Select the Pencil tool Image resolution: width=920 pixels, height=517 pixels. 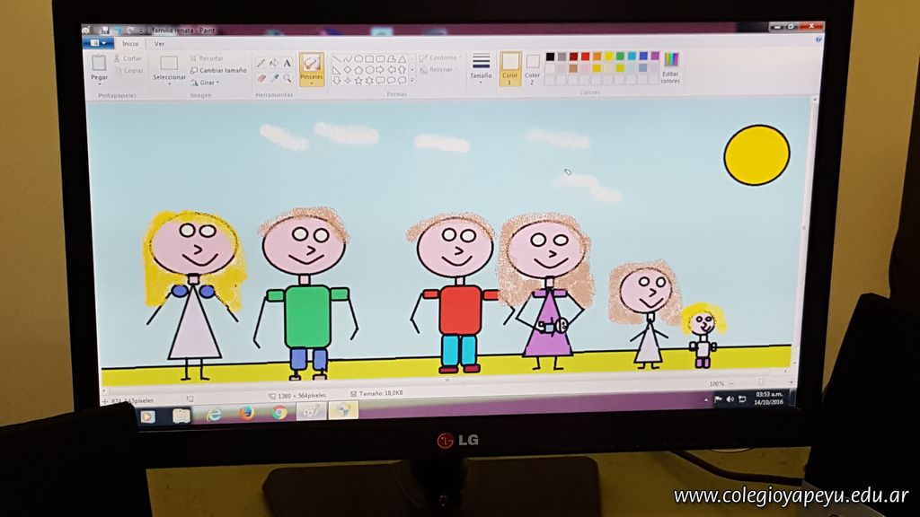[x=261, y=63]
